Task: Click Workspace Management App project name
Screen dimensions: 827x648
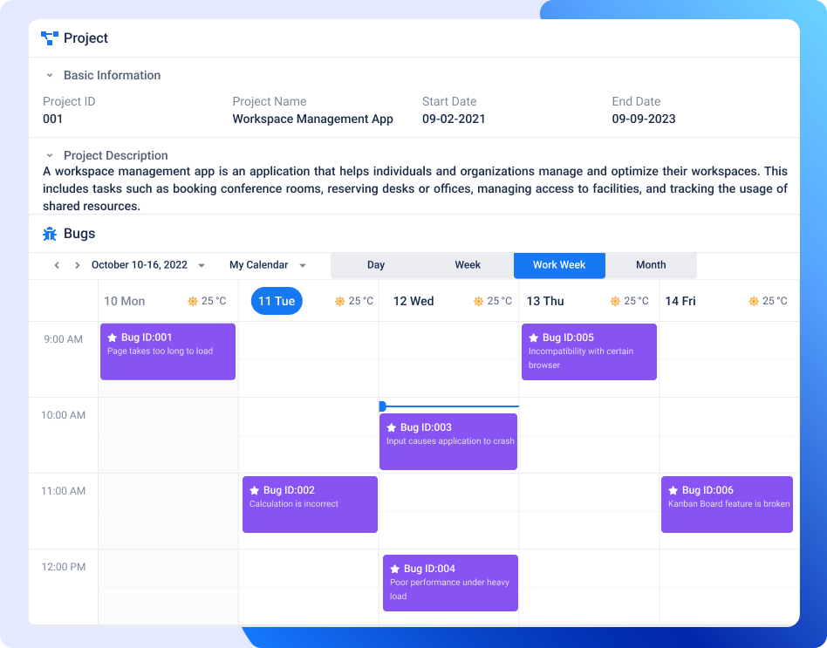Action: [313, 119]
